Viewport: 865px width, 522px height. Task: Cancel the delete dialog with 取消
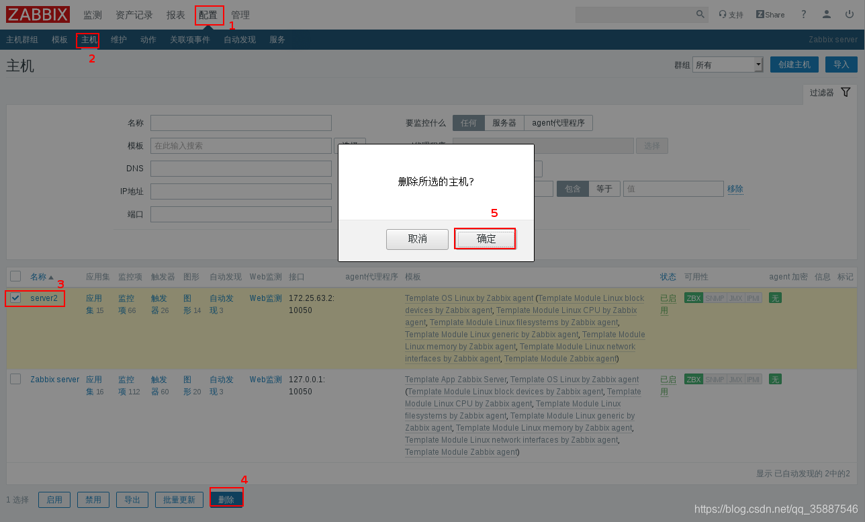(x=417, y=239)
